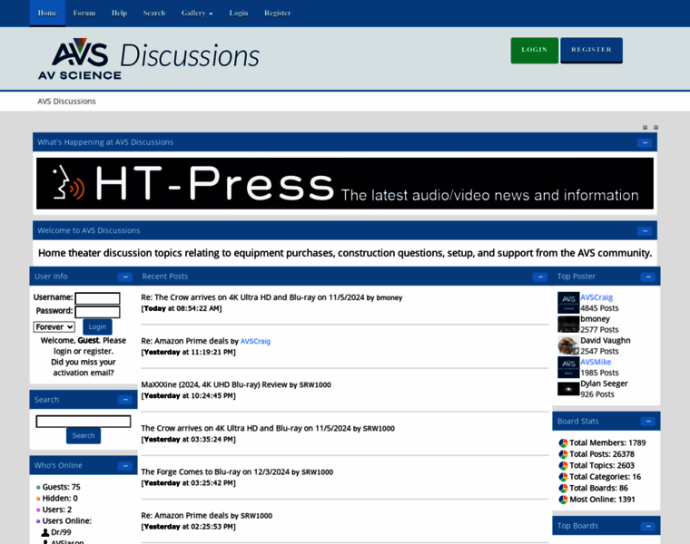Viewport: 690px width, 544px height.
Task: Open AVSCraig author link in Recent Posts
Action: pos(255,342)
